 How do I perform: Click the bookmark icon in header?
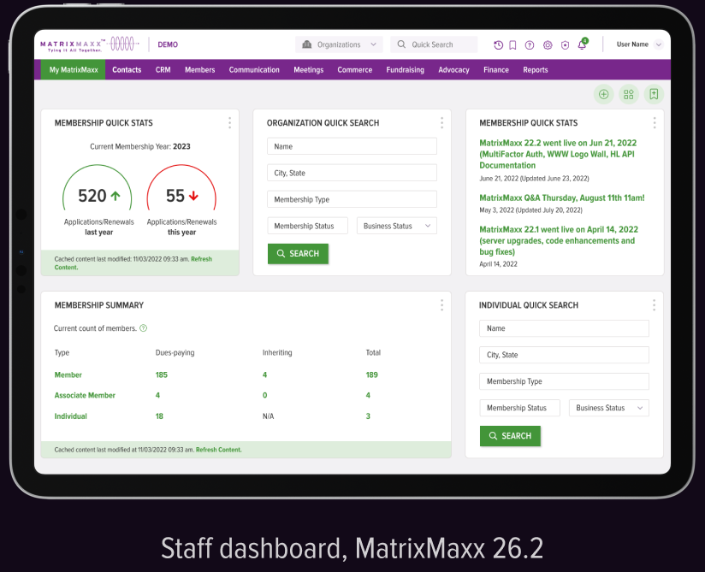point(512,45)
